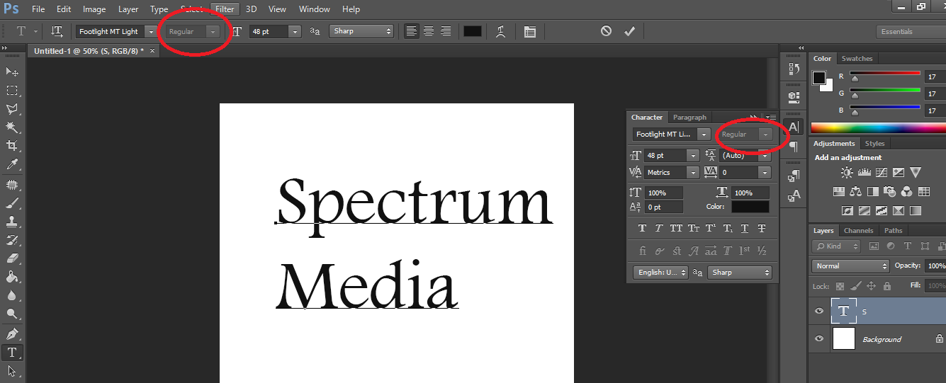The height and width of the screenshot is (383, 946).
Task: Cancel current text edits icon
Action: [x=606, y=31]
